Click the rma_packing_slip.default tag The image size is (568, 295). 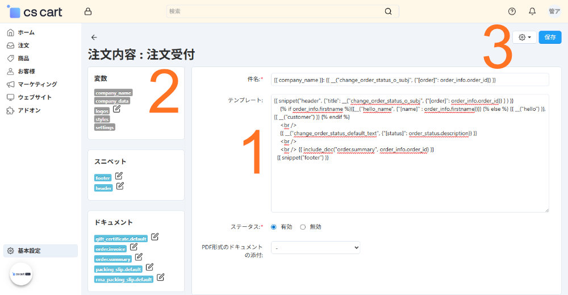pos(124,280)
